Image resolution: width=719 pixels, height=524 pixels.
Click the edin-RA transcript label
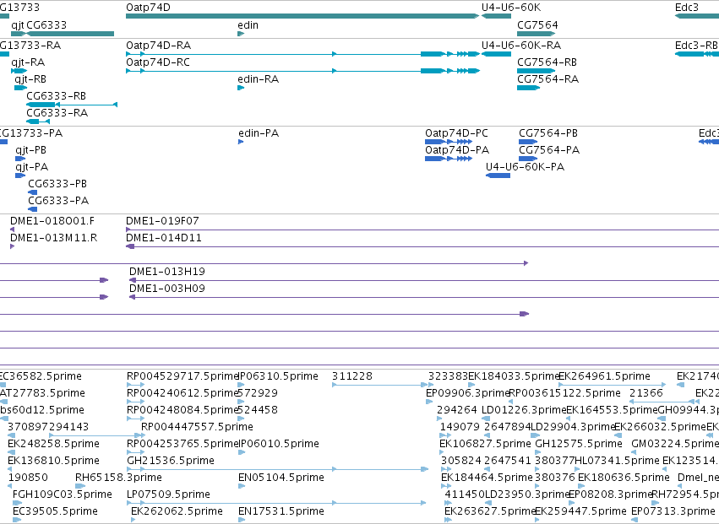(x=259, y=79)
